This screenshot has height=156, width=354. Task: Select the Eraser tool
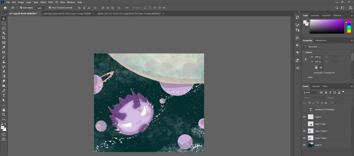pyautogui.click(x=4, y=71)
